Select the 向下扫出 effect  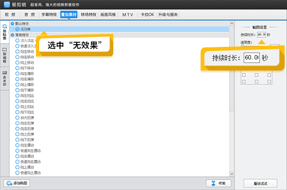tap(25, 112)
